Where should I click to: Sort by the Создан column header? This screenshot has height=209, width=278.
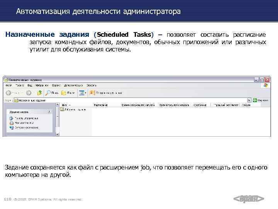250,105
